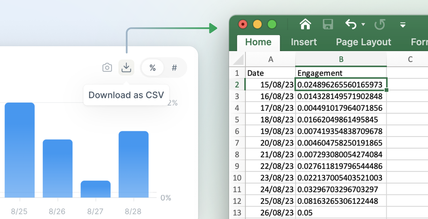Select cell with date 18/08/23
Viewport: 428px width, 219px height.
270,119
